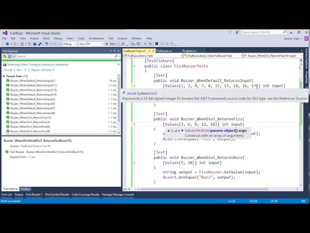Screen dimensions: 310x233
Task: Click the uncomment selected lines icon
Action: point(138,44)
